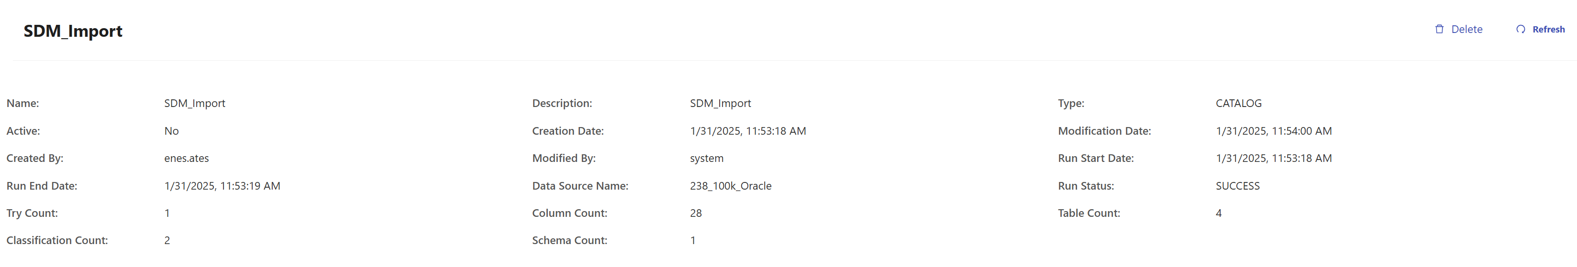Click the Description value SDM_Import

click(720, 103)
